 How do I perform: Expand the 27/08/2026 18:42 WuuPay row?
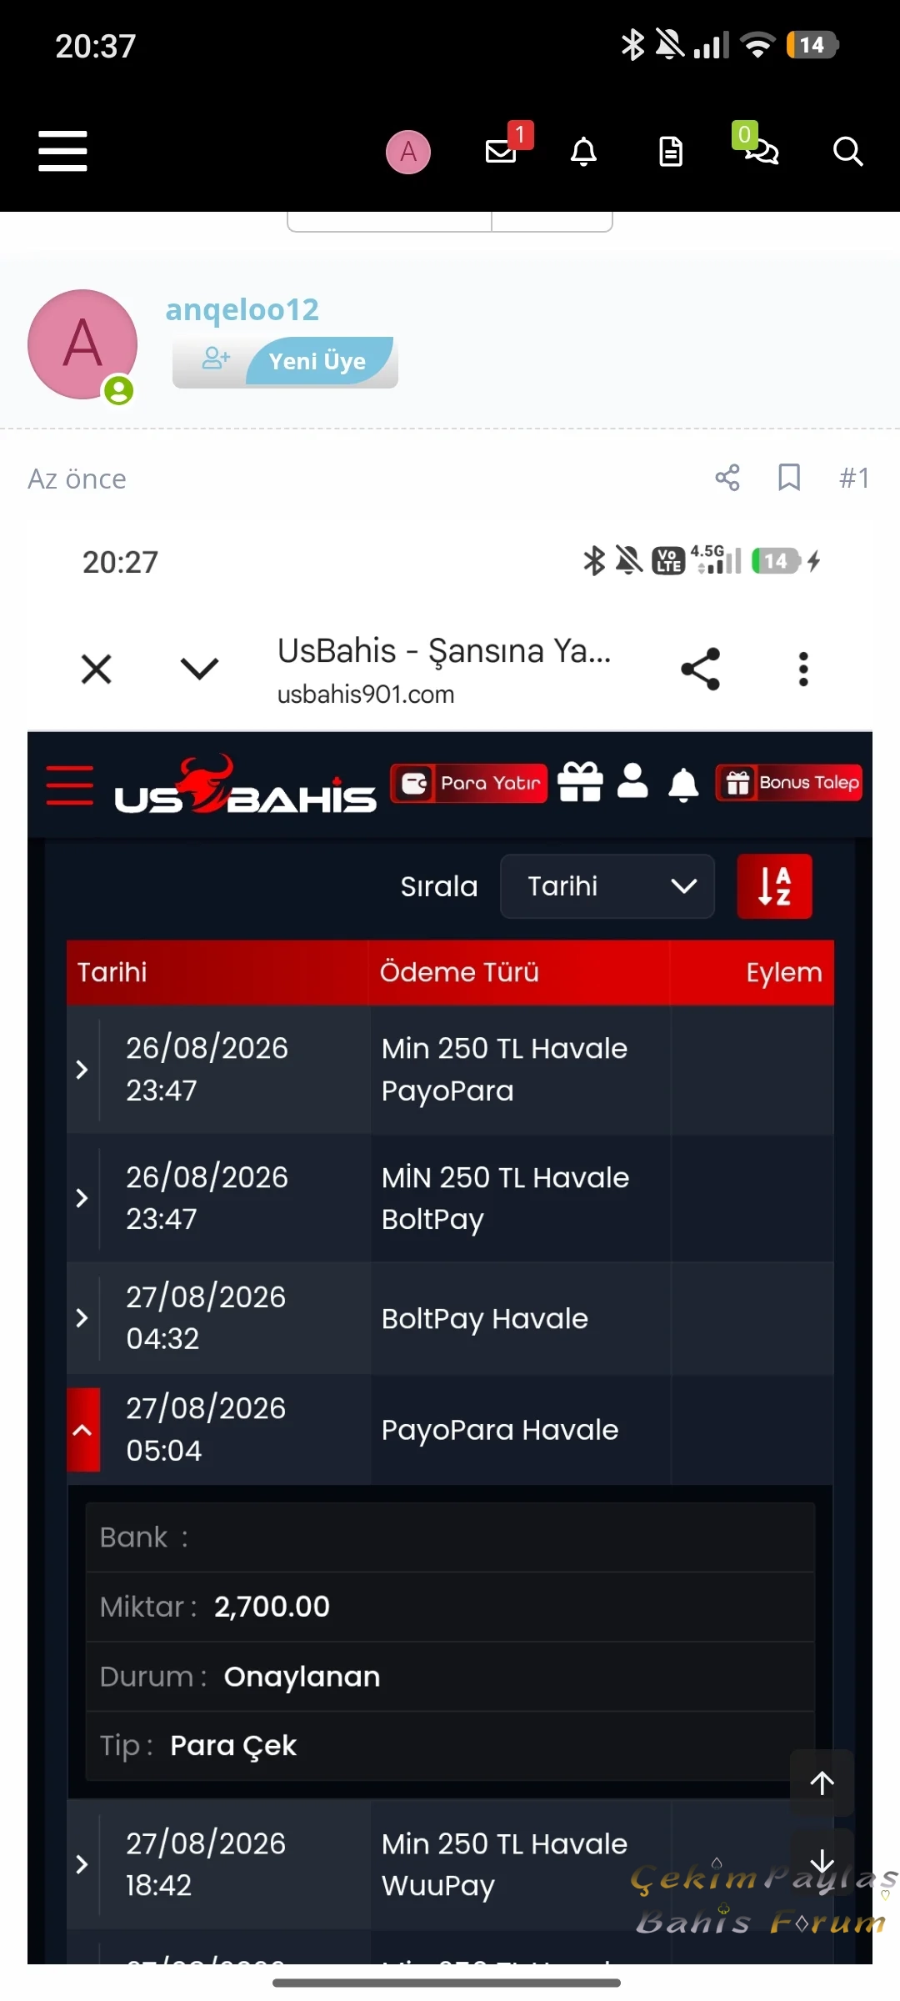(x=82, y=1864)
